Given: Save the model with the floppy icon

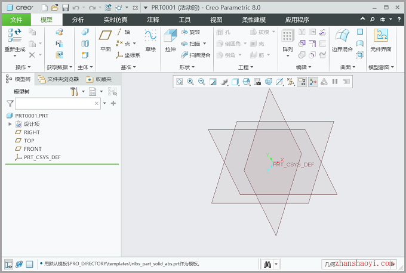Looking at the screenshot, I should [66, 8].
